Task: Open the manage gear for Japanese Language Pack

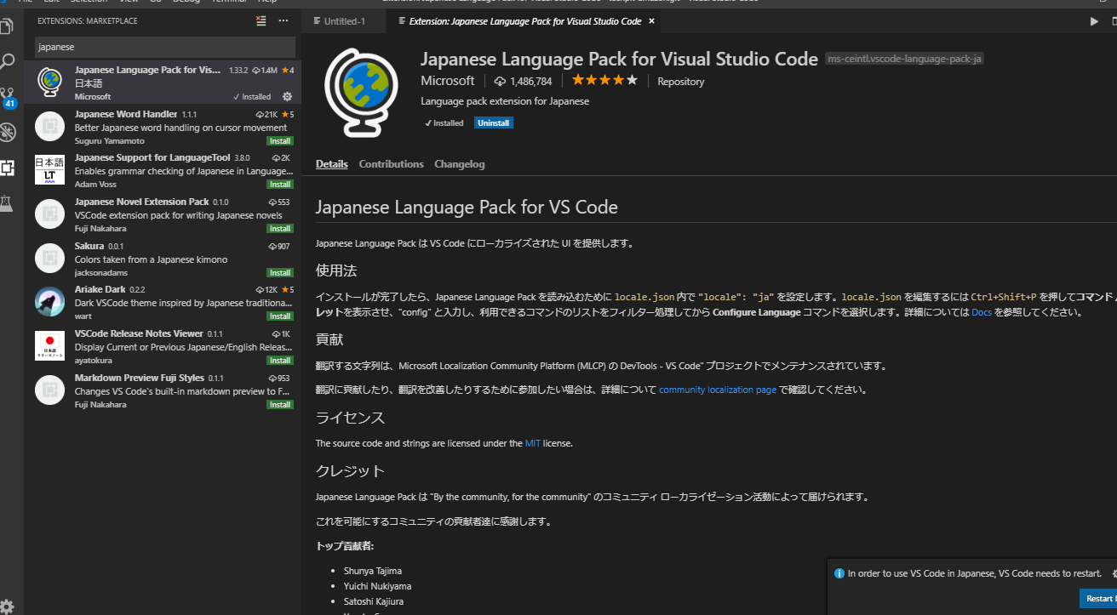Action: [x=287, y=97]
